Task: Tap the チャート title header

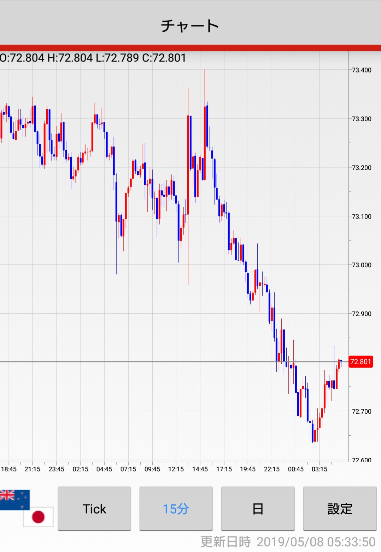Action: click(x=190, y=26)
